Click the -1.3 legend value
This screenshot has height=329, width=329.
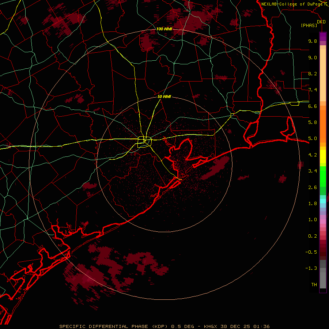311,268
